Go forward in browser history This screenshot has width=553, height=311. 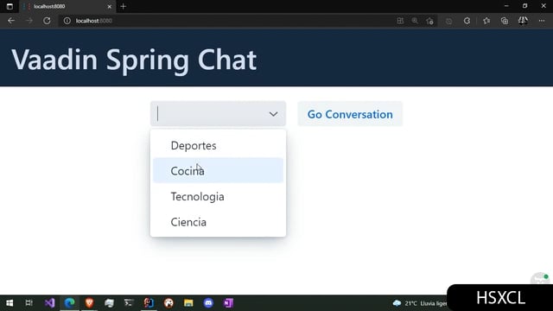[x=29, y=21]
